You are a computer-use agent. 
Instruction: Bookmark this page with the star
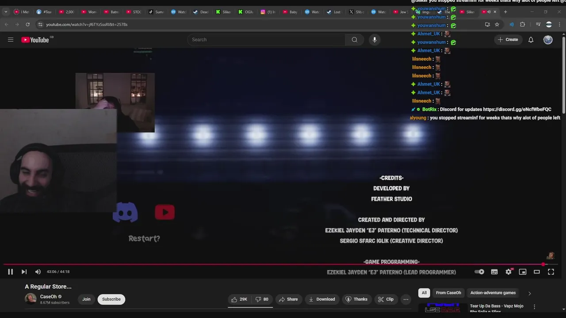pyautogui.click(x=497, y=24)
